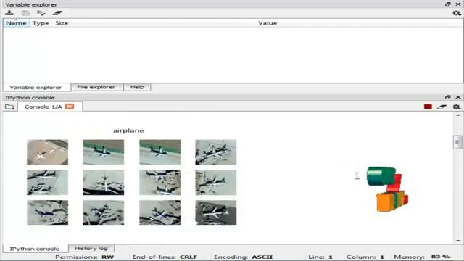Click the second airplane thumbnail in row one
This screenshot has height=261, width=464.
click(103, 152)
